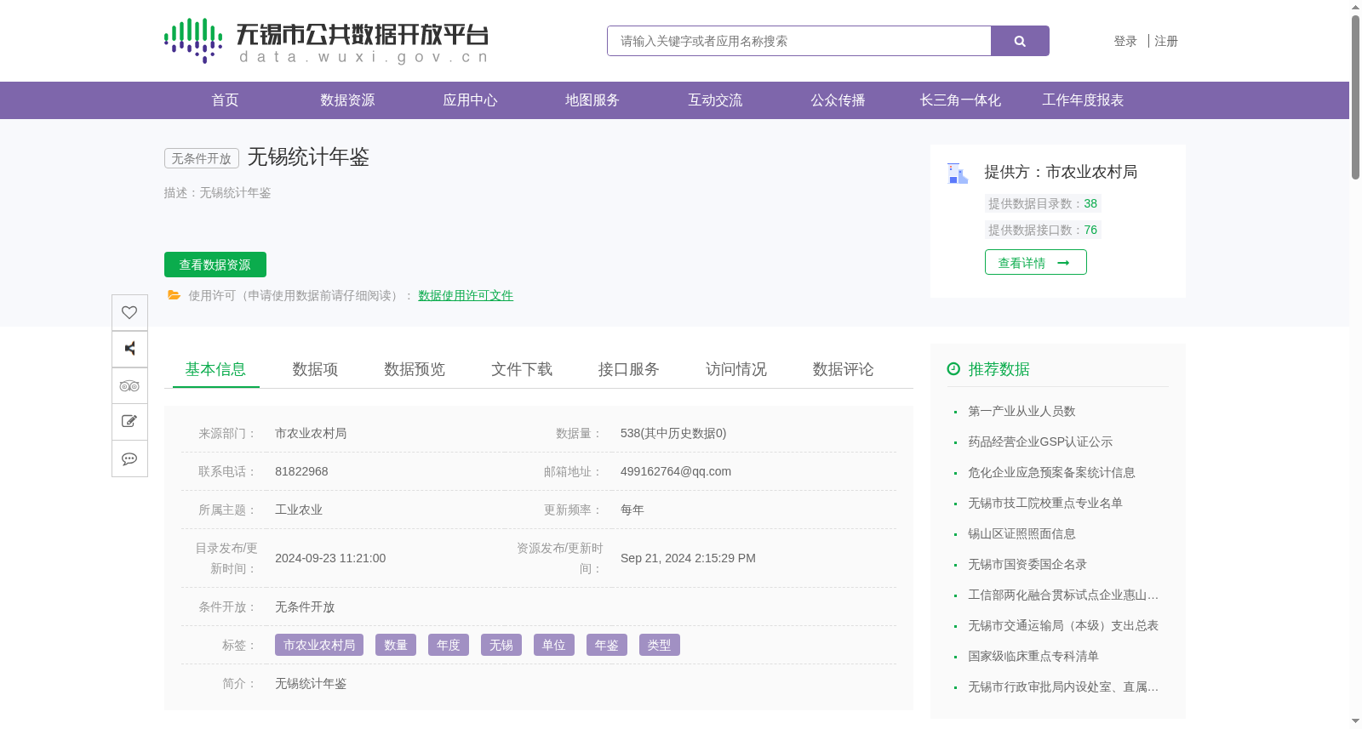Switch to the 数据预览 tab
This screenshot has width=1362, height=729.
click(x=415, y=369)
